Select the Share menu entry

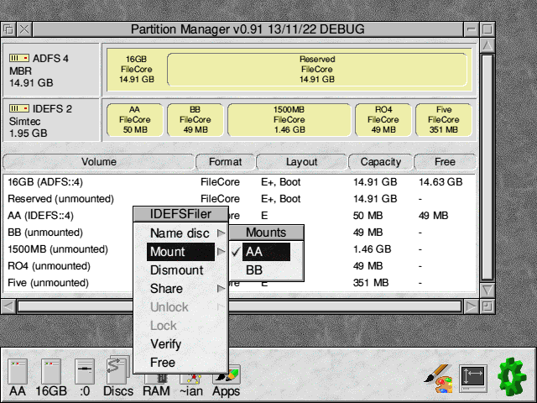pyautogui.click(x=180, y=289)
